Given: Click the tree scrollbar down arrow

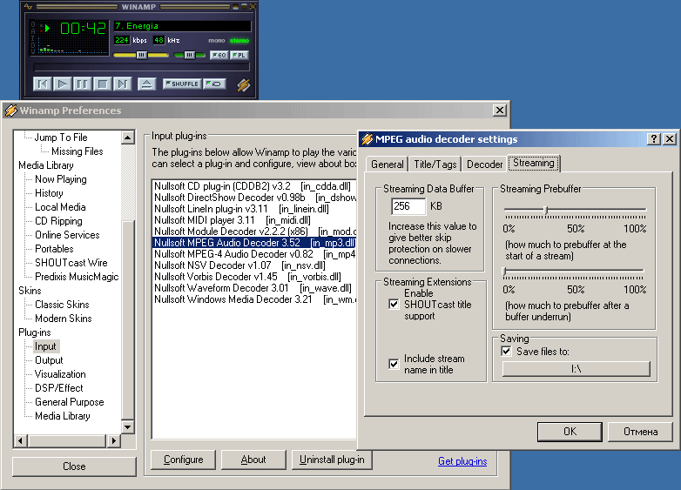Looking at the screenshot, I should [128, 426].
